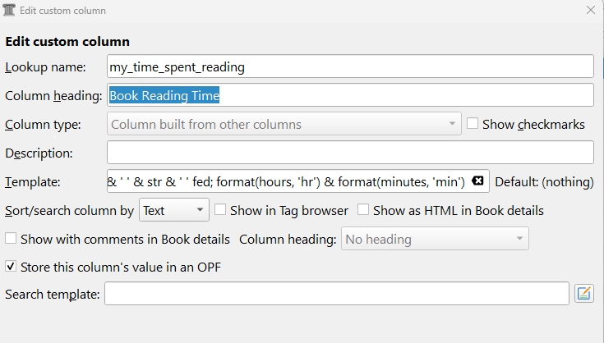604x343 pixels.
Task: Click the Edit custom column title heading
Action: coord(67,41)
